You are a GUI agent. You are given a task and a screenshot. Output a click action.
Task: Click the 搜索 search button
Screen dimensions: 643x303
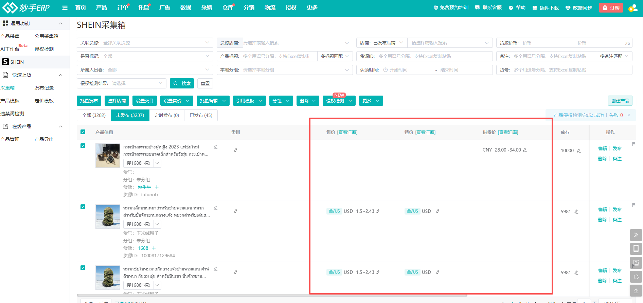[182, 83]
